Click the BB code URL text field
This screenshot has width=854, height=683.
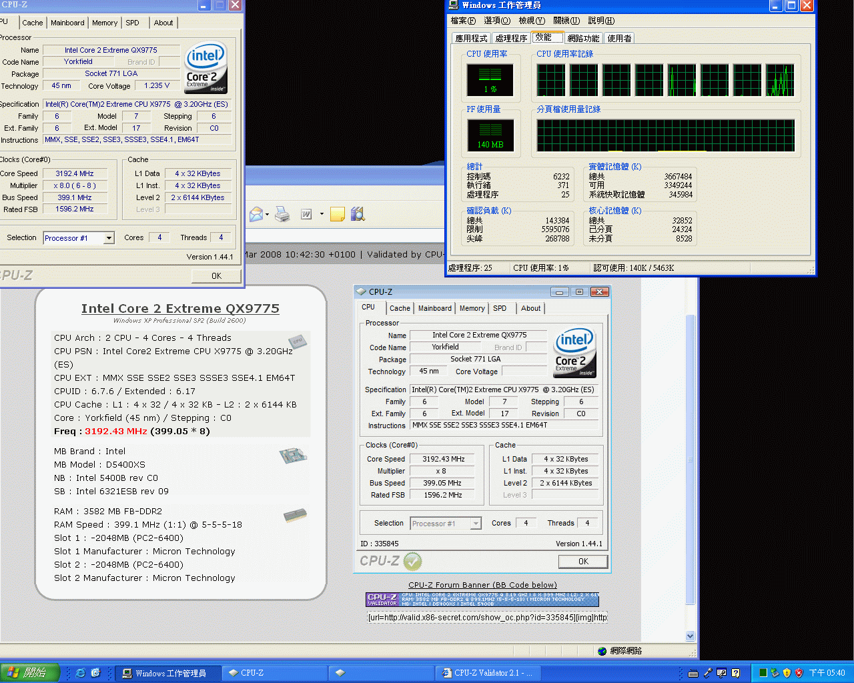(x=487, y=618)
